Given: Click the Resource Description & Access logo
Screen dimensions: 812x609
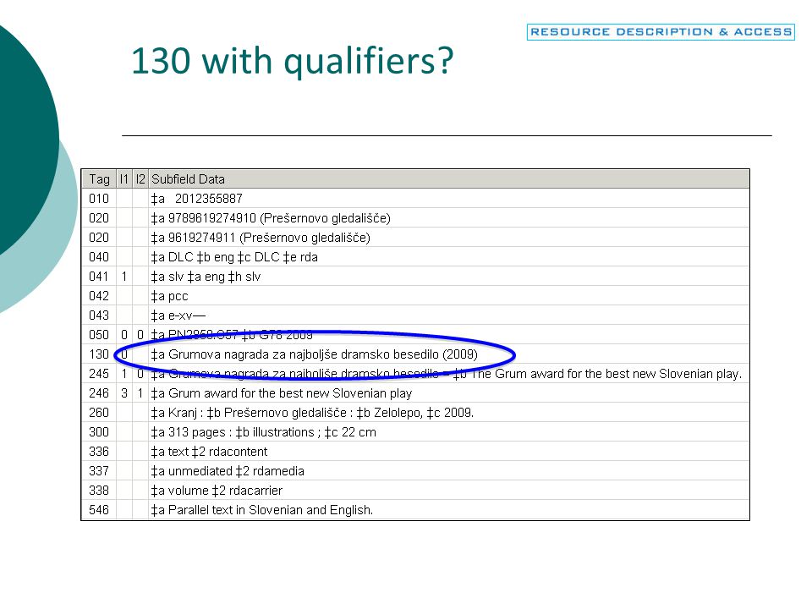Looking at the screenshot, I should coord(661,32).
